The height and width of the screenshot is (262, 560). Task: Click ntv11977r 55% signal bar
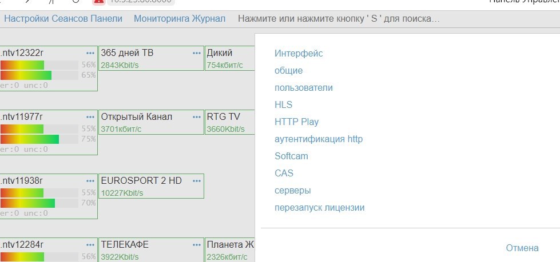click(39, 128)
